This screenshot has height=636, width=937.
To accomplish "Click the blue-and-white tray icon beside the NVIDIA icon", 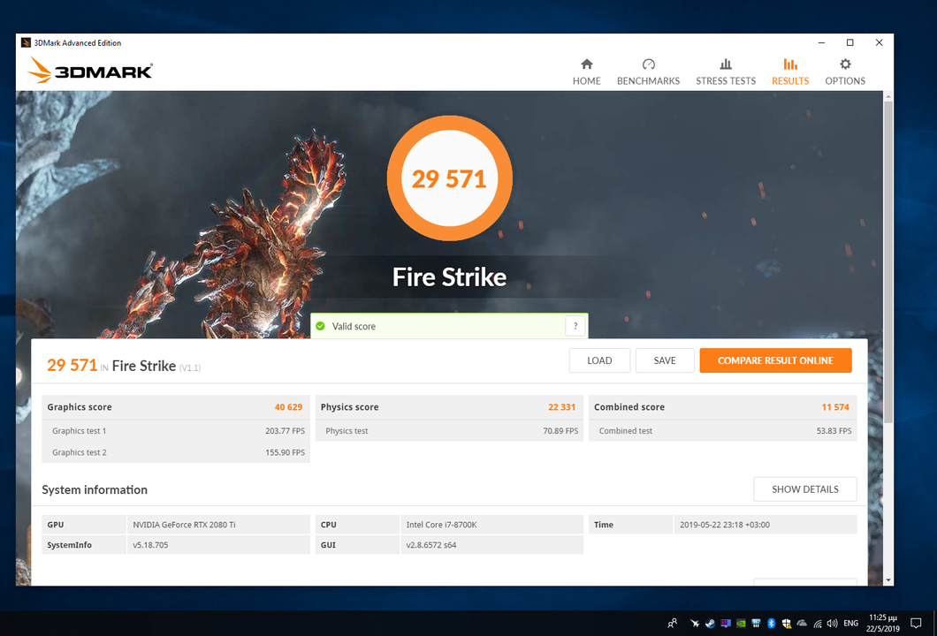I will (756, 624).
